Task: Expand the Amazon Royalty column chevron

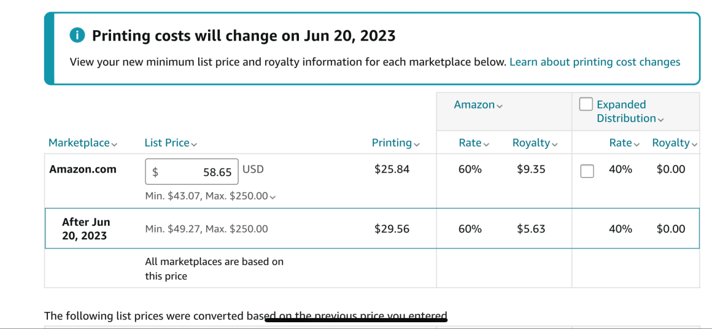Action: (x=554, y=144)
